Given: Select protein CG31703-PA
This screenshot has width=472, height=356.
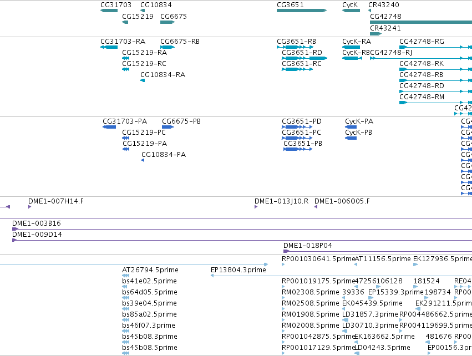Looking at the screenshot, I should point(109,127).
